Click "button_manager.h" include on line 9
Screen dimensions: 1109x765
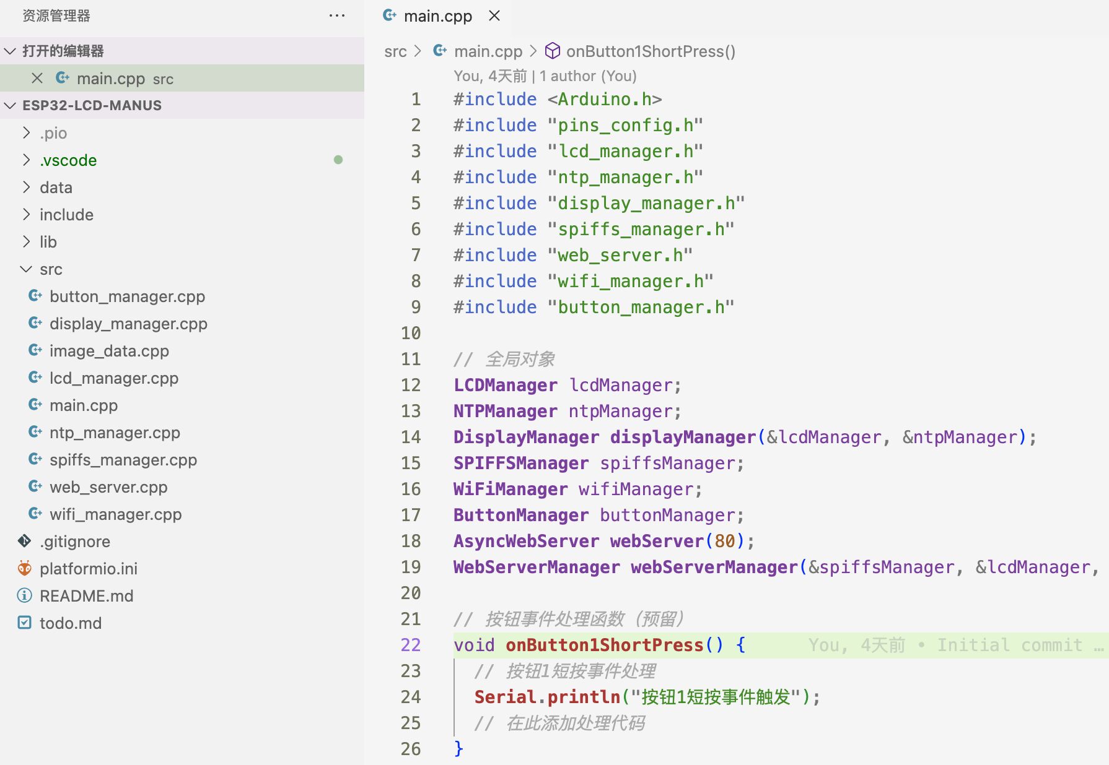[x=641, y=307]
